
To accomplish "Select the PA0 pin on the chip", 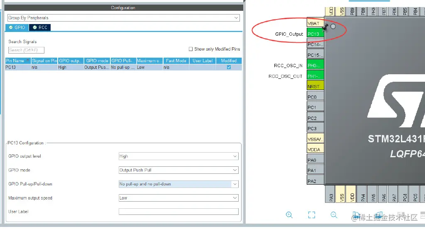I will (x=315, y=160).
